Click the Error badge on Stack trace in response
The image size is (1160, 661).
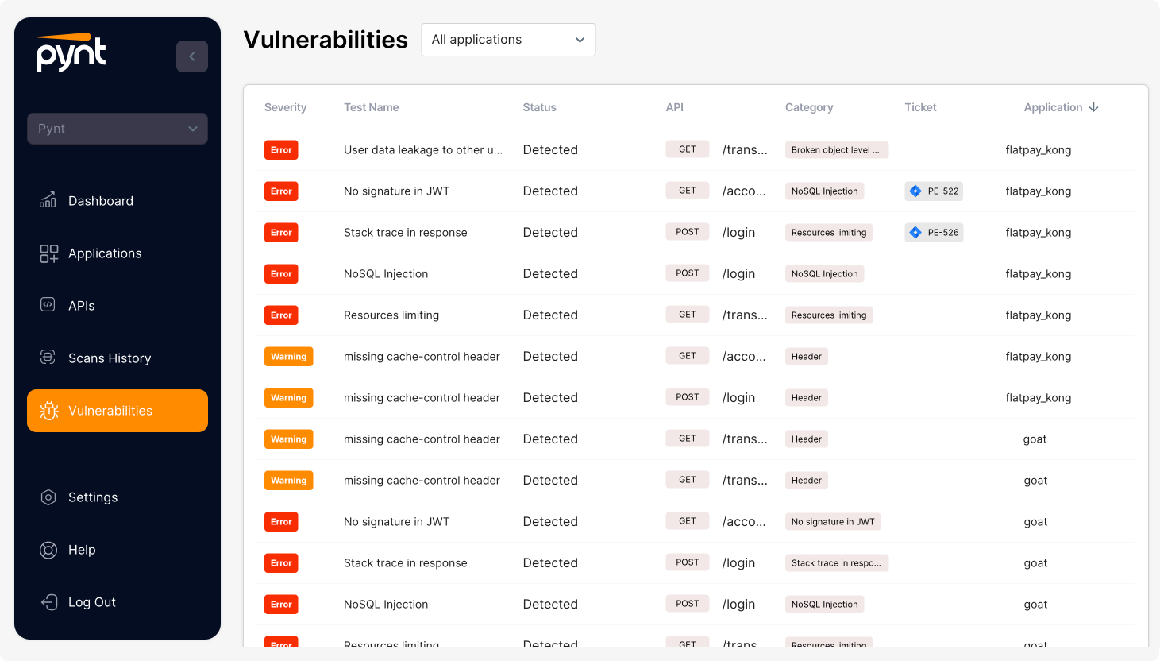(x=281, y=232)
